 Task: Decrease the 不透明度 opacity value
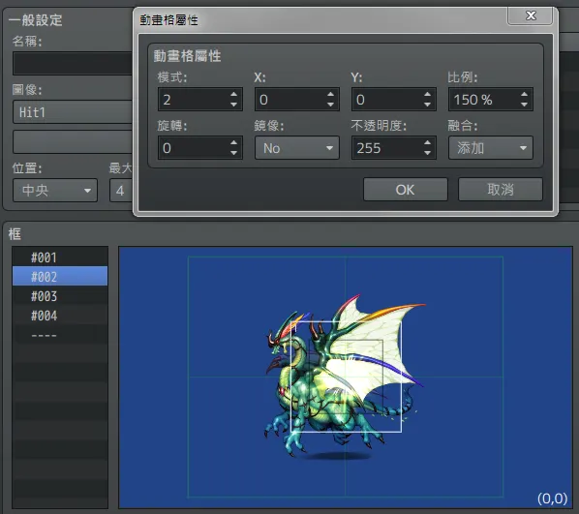[427, 153]
